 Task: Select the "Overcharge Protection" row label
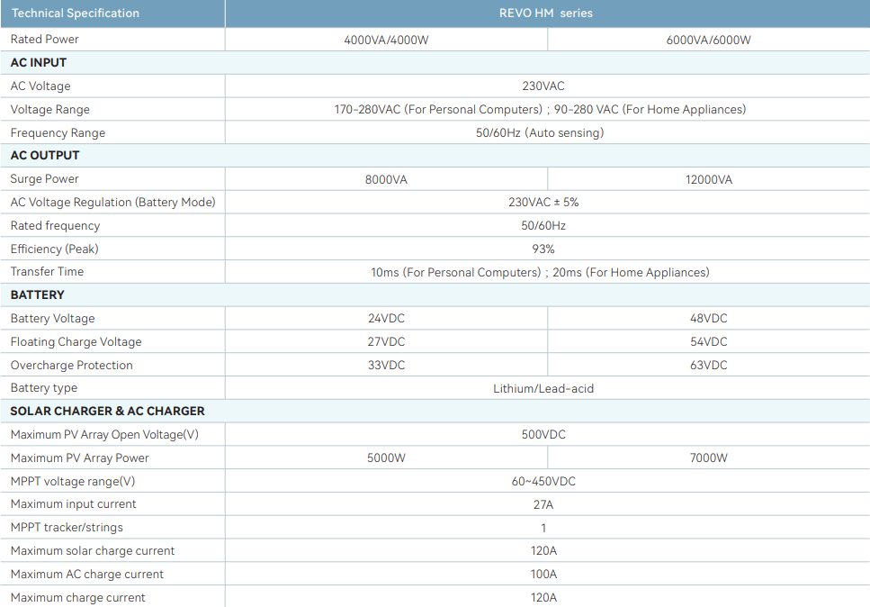[72, 365]
